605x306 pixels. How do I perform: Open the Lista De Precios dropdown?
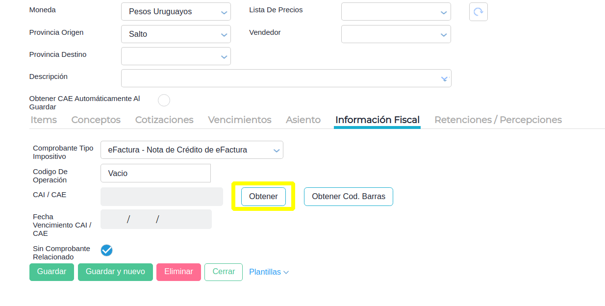coord(396,12)
